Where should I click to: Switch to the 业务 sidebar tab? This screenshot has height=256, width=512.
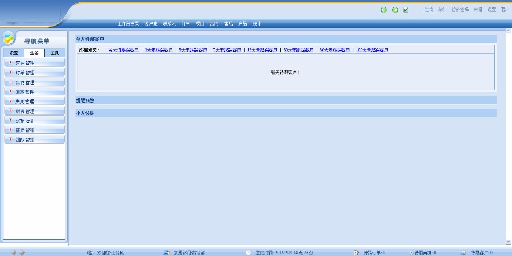point(34,53)
